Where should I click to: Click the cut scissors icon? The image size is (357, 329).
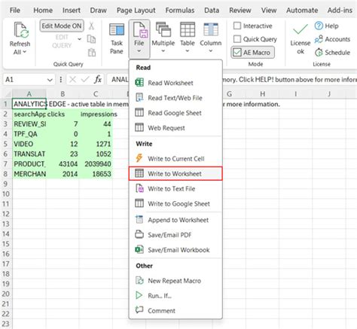click(x=91, y=26)
